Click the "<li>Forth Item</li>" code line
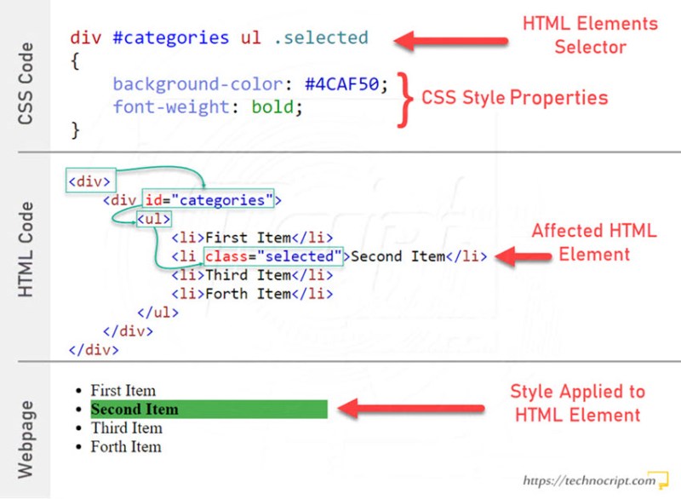 coord(252,294)
